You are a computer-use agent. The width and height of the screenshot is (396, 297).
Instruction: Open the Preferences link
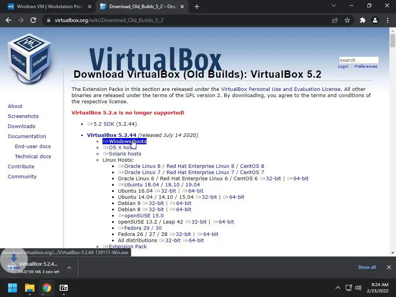pos(366,67)
